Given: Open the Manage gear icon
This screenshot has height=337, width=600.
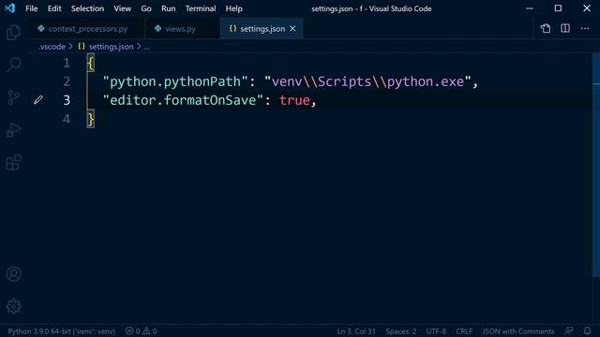Looking at the screenshot, I should [x=14, y=306].
